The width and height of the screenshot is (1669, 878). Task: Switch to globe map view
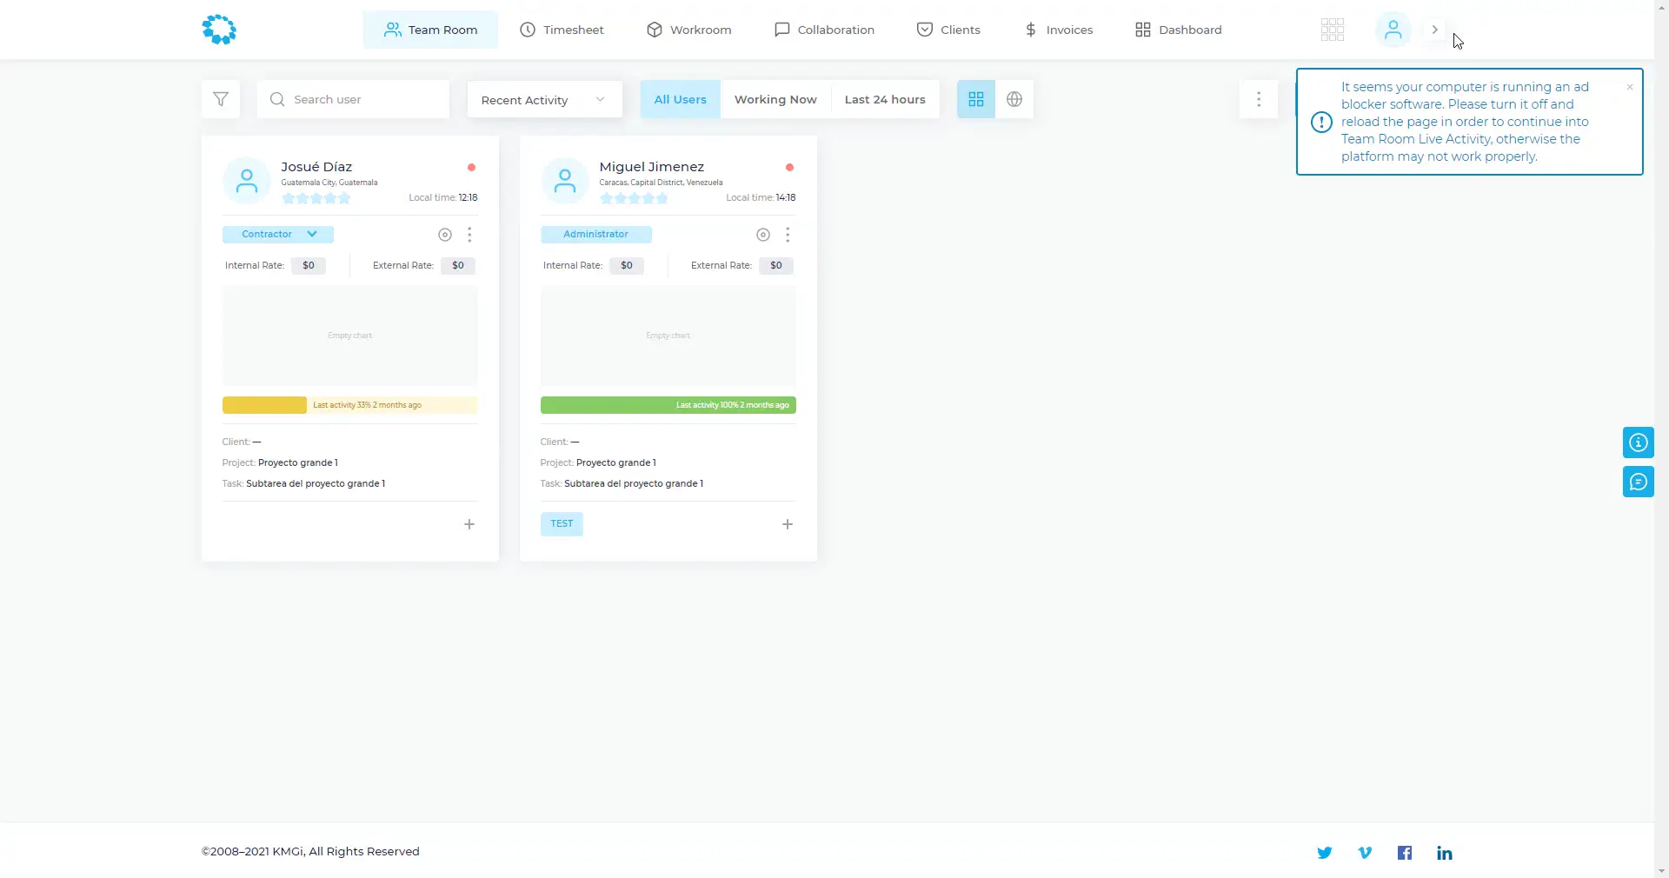(x=1014, y=99)
